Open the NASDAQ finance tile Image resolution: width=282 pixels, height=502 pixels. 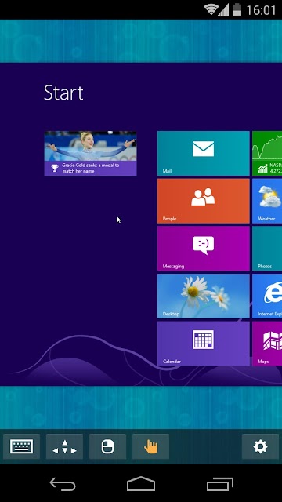click(x=267, y=154)
